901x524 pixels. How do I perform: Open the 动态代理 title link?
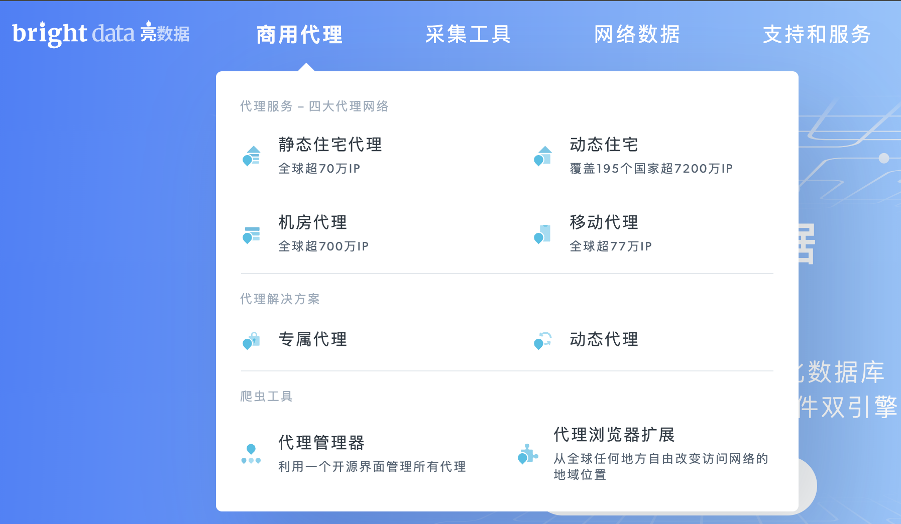604,339
